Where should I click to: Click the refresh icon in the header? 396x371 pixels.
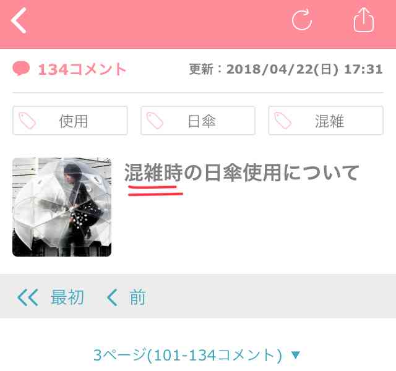[302, 20]
